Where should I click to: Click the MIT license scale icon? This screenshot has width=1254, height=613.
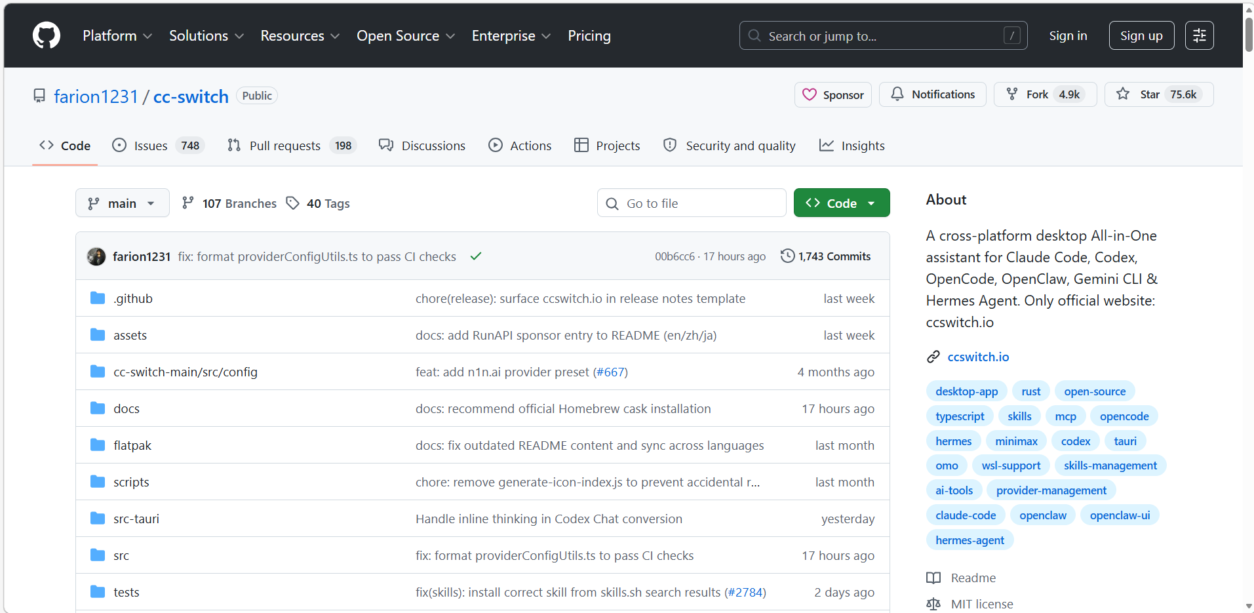933,604
